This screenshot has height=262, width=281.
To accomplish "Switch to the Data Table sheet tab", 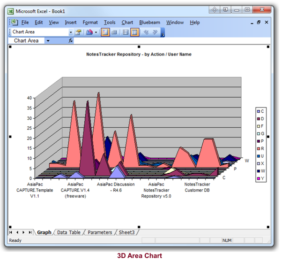I will pyautogui.click(x=68, y=232).
